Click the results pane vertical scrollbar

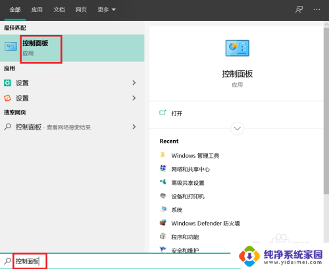pos(326,110)
